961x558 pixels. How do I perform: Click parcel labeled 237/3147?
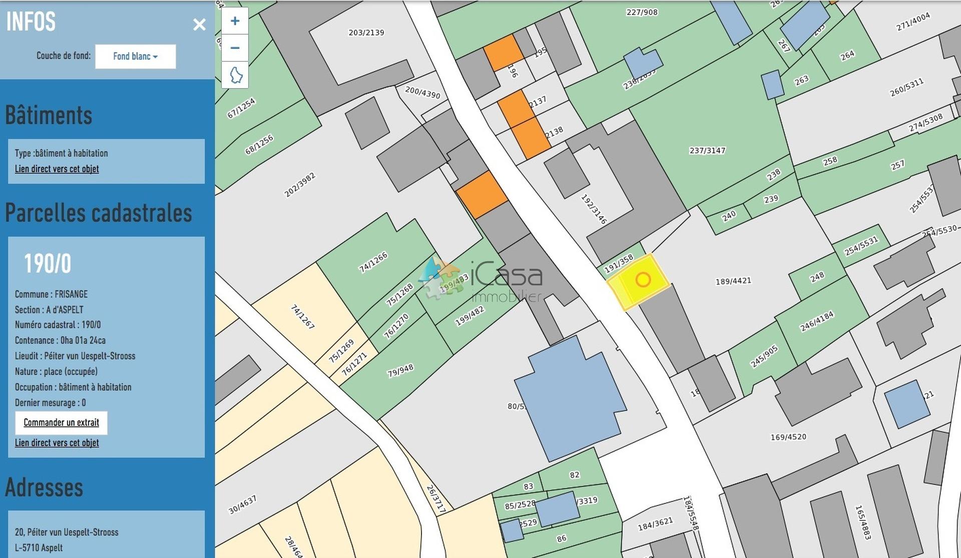click(707, 151)
